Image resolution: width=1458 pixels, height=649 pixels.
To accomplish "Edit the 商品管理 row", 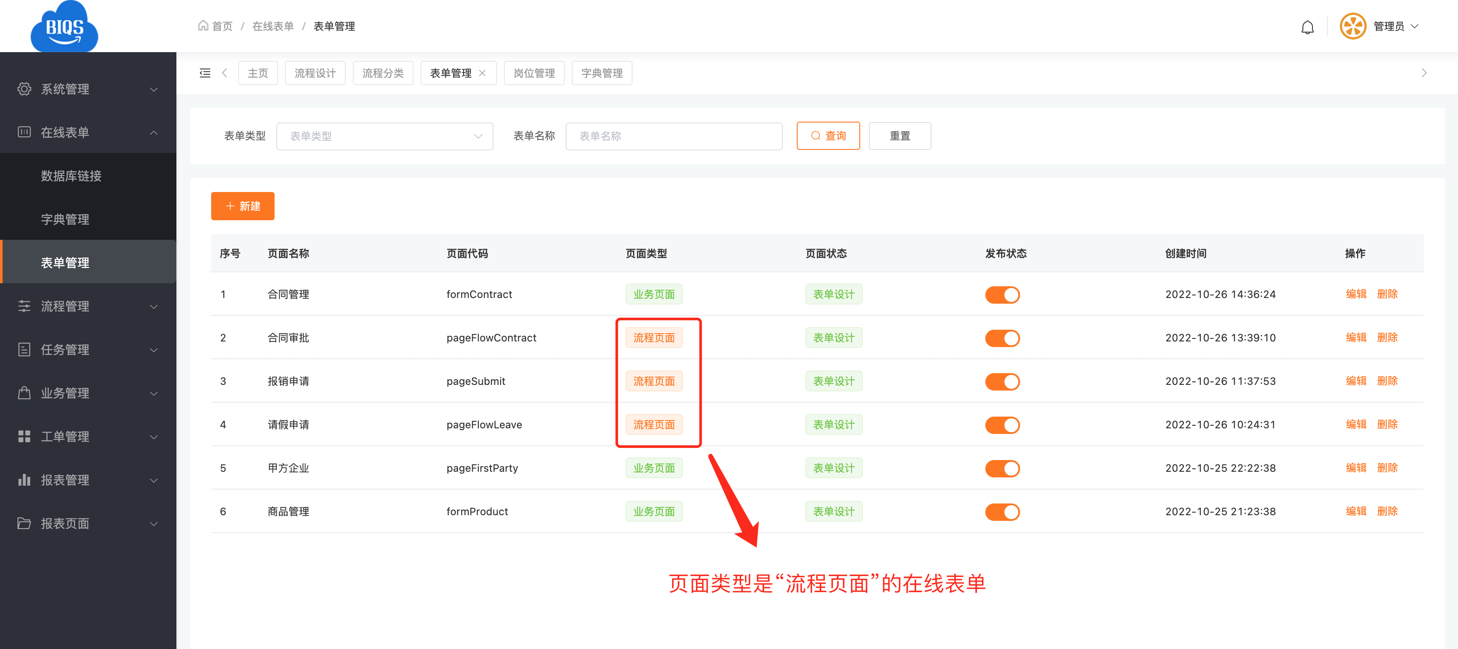I will point(1355,511).
